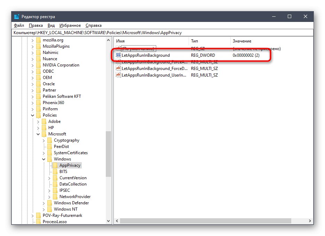
Task: Click the LetAppsRunInBackground_ForceD... string icon
Action: point(118,68)
